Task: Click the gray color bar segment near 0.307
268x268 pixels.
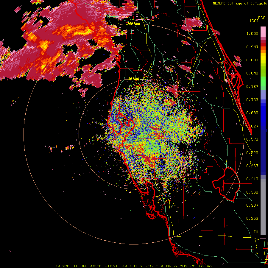Action: point(263,207)
